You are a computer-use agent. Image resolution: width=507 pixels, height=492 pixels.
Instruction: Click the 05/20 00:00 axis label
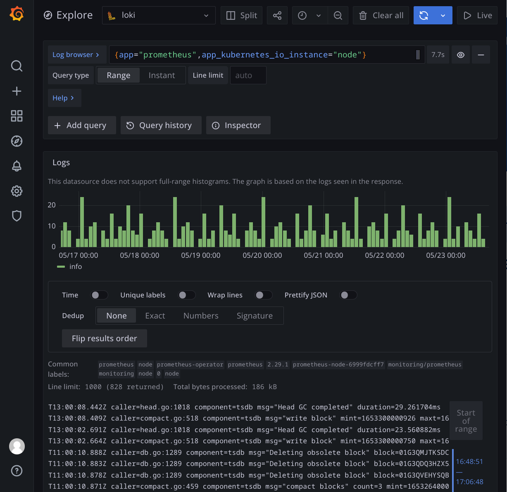tap(262, 255)
